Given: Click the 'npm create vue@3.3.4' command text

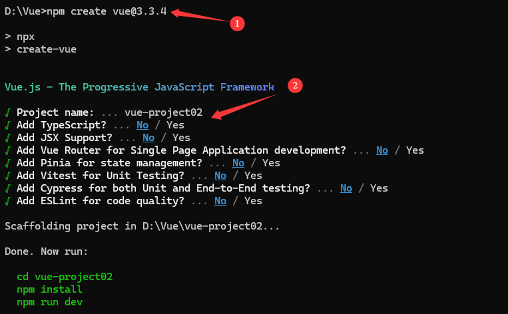Looking at the screenshot, I should pyautogui.click(x=107, y=11).
